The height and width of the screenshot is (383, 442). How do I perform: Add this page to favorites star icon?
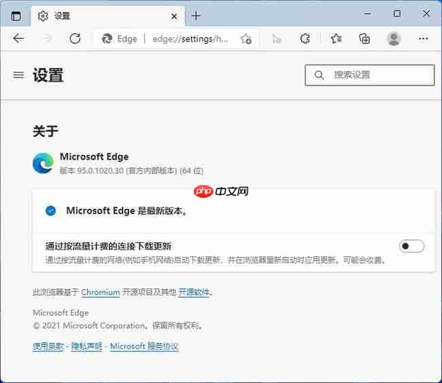click(x=245, y=39)
